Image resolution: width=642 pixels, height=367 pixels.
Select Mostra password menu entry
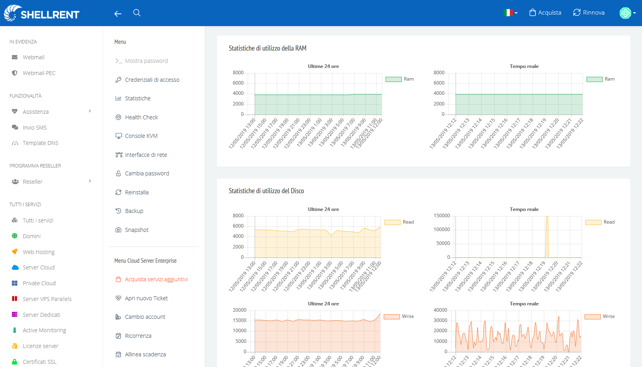click(x=141, y=61)
